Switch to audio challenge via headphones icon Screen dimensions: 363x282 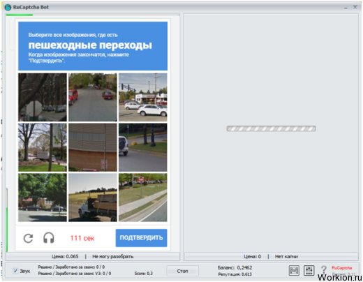49,238
